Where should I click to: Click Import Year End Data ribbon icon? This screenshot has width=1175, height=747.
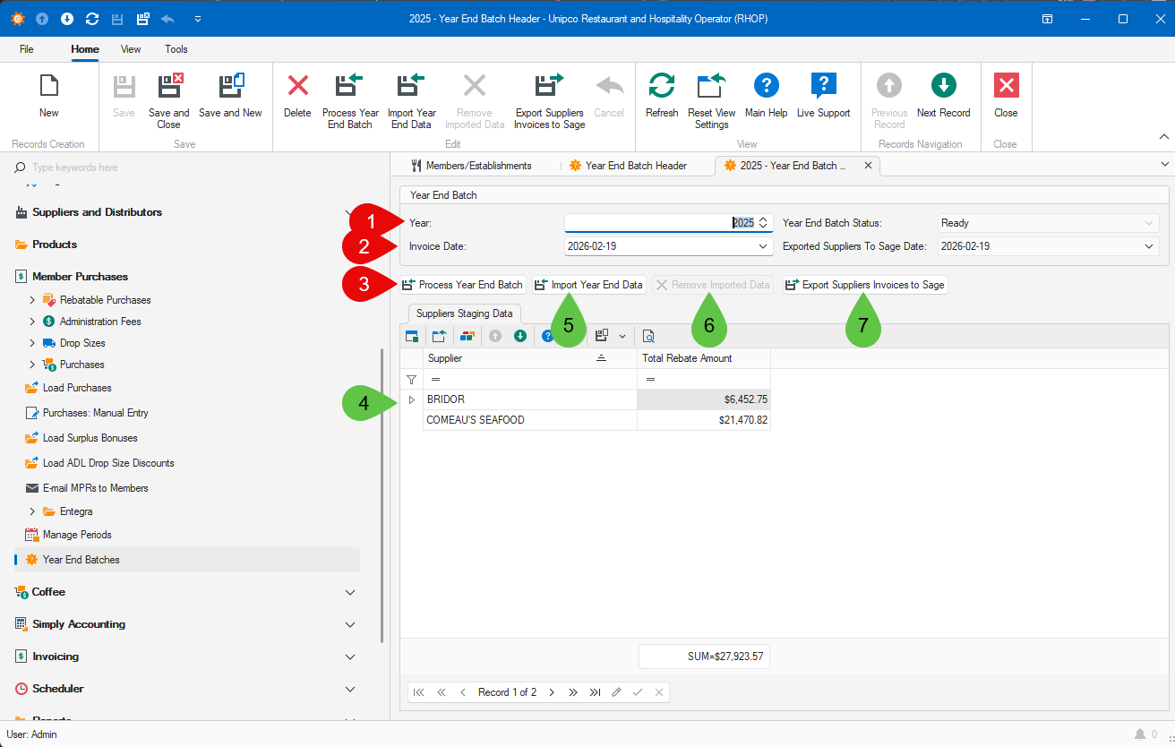[x=411, y=87]
